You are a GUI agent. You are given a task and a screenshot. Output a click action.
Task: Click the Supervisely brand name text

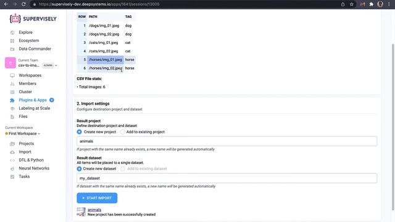click(x=39, y=19)
